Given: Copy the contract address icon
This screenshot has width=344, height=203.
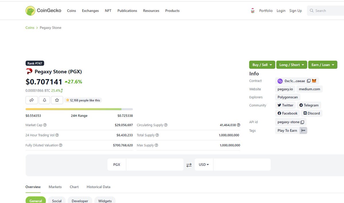Looking at the screenshot, I should click(x=309, y=81).
